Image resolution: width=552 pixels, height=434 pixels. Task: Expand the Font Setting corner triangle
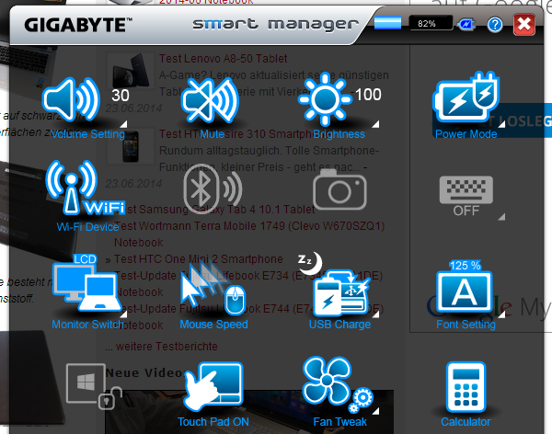pyautogui.click(x=502, y=314)
